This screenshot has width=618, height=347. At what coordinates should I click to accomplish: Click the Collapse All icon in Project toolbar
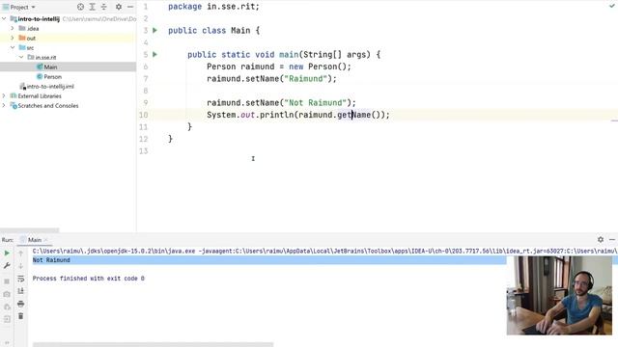pyautogui.click(x=103, y=7)
